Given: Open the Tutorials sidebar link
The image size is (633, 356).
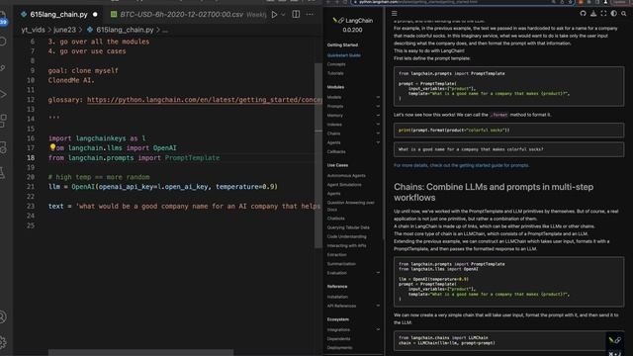Looking at the screenshot, I should [x=335, y=73].
